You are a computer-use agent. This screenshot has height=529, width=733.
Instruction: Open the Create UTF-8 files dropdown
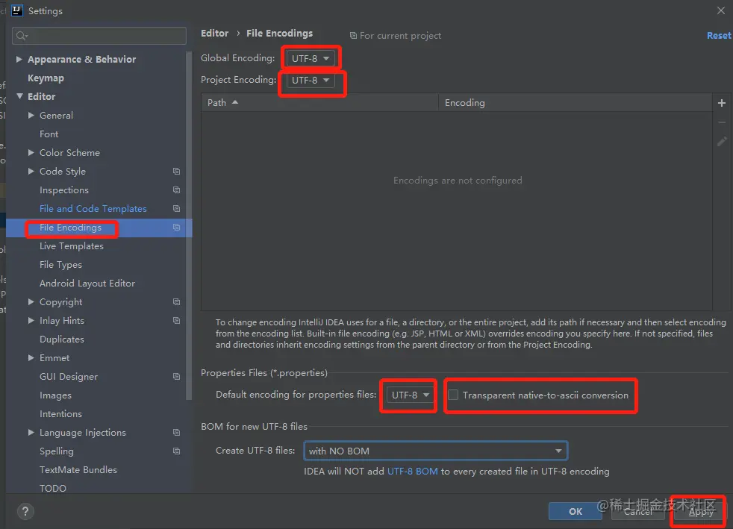435,451
